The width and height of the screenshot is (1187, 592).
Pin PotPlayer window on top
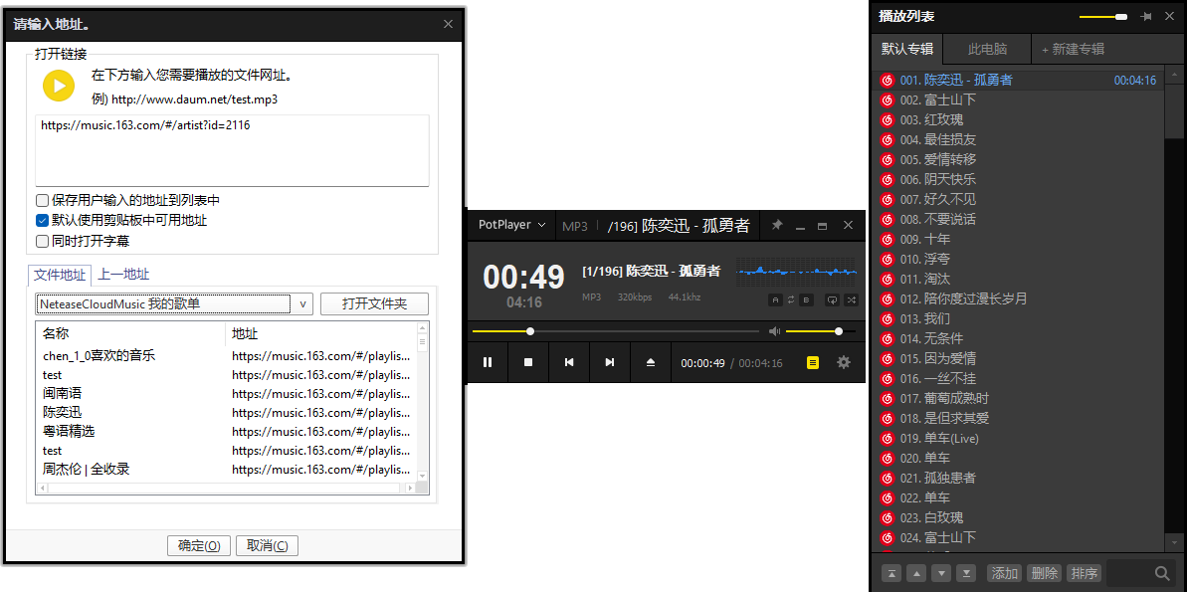point(777,226)
